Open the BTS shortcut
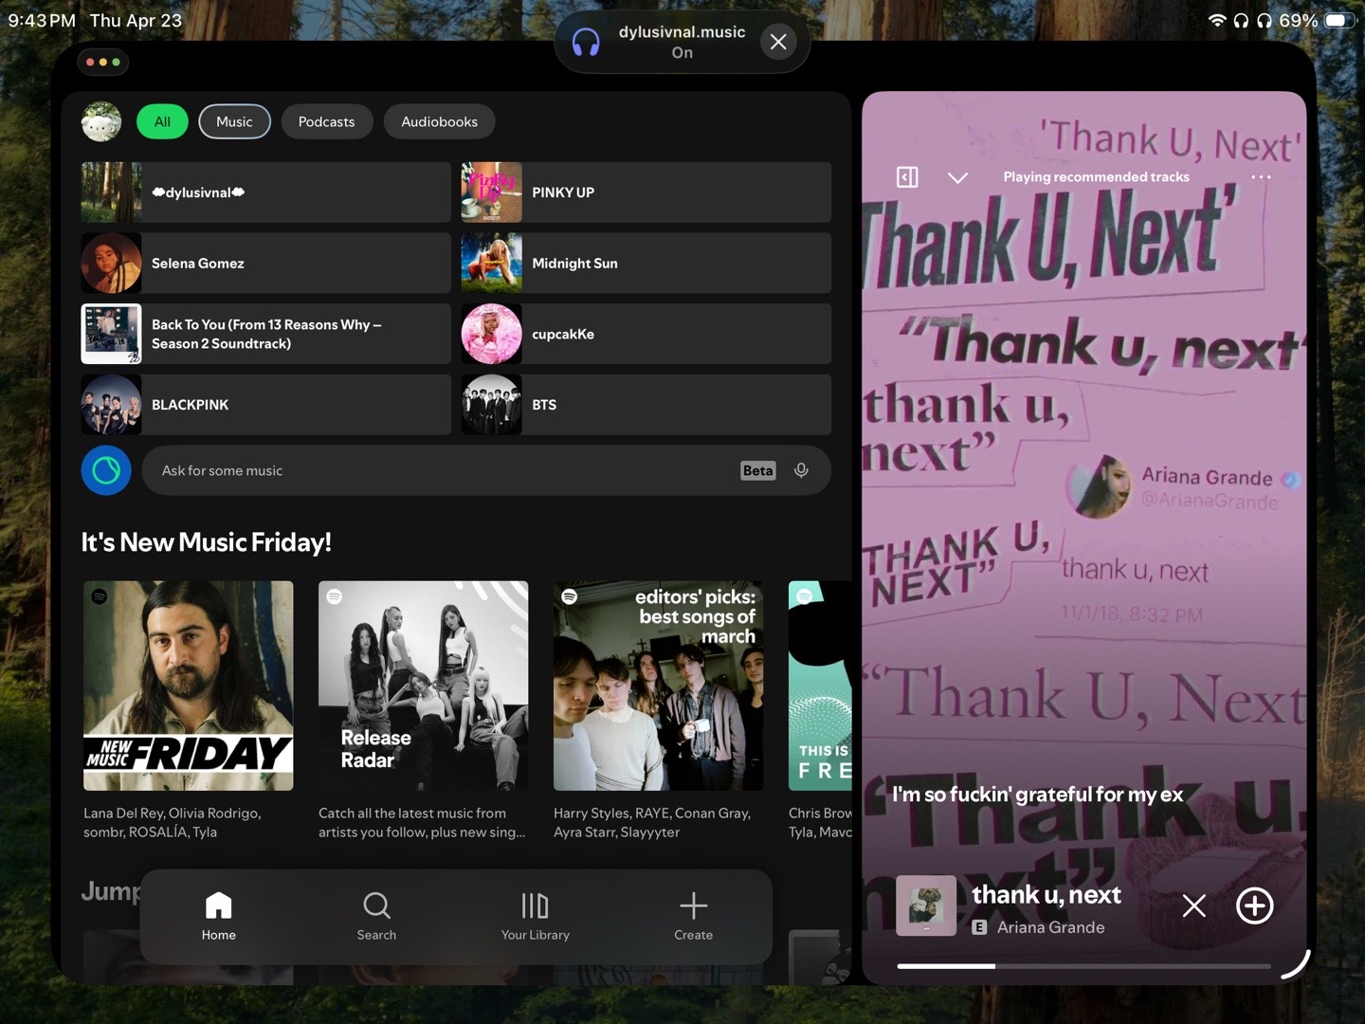Screen dimensions: 1365x1024 [x=646, y=405]
